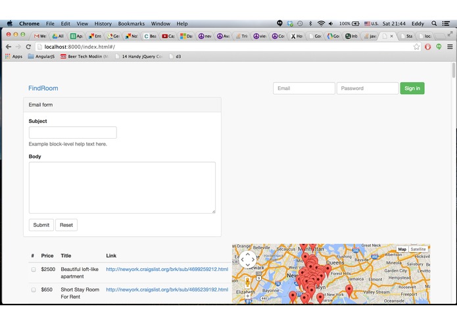
Task: Click the red Opera-style extension icon
Action: [427, 47]
